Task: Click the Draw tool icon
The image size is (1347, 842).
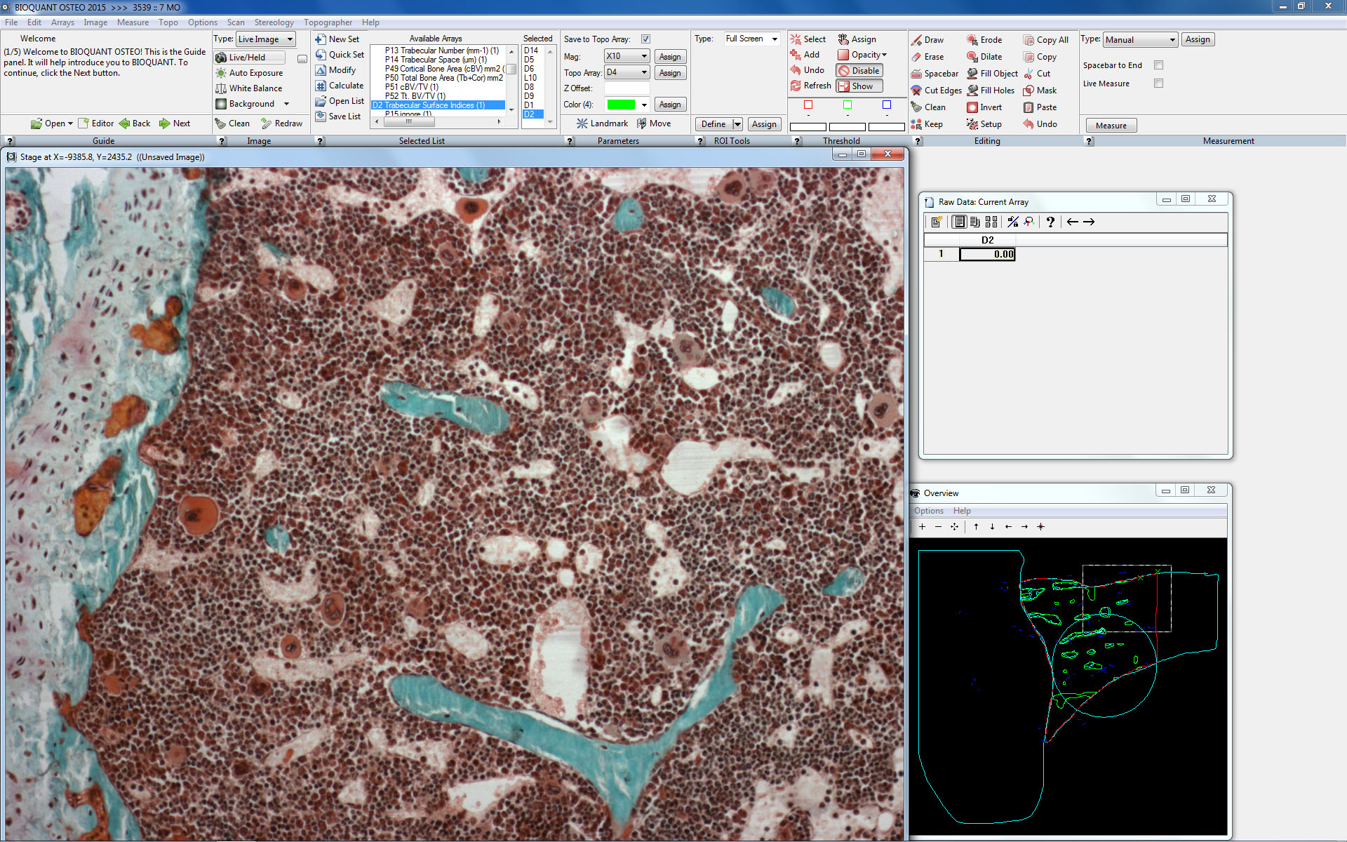Action: (916, 40)
